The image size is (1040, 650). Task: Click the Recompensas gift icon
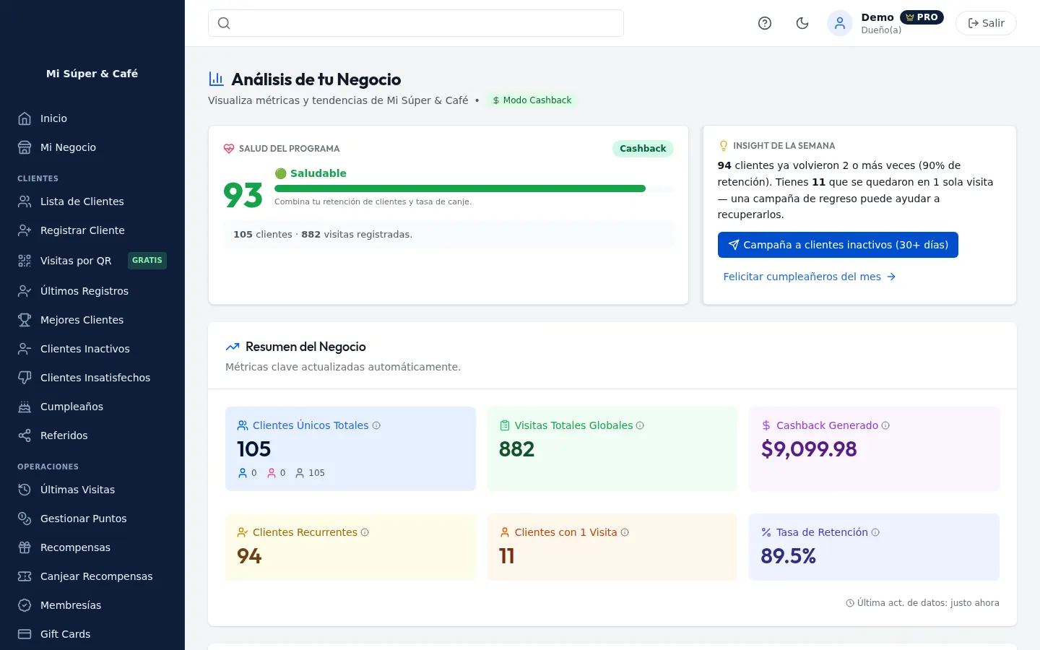click(25, 547)
